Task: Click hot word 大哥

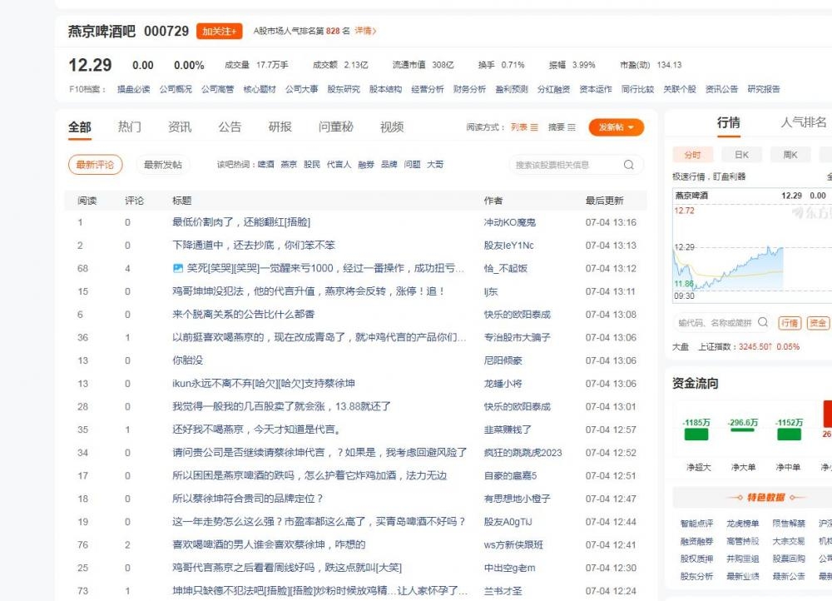Action: click(435, 165)
